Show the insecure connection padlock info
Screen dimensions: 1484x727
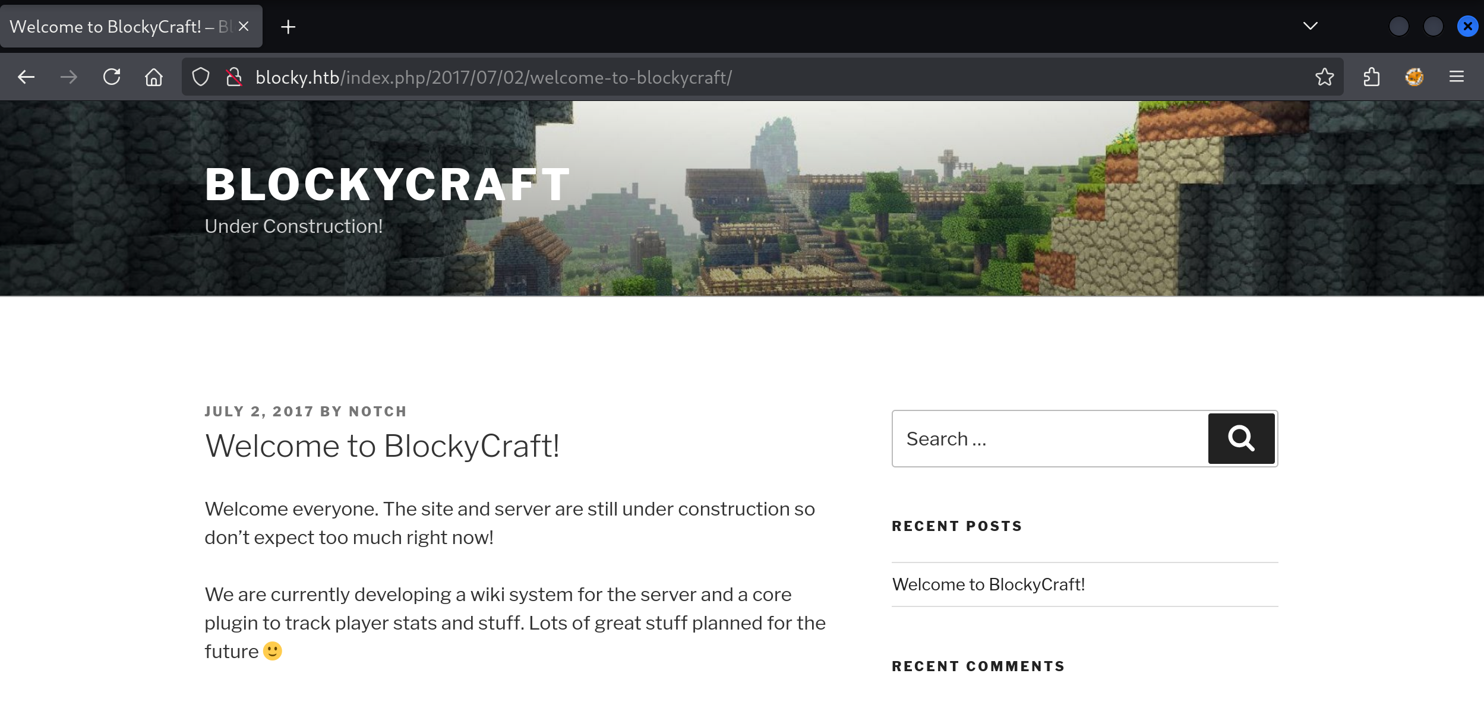(234, 77)
